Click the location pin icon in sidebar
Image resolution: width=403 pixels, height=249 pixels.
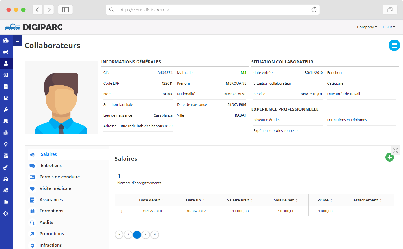[6, 144]
